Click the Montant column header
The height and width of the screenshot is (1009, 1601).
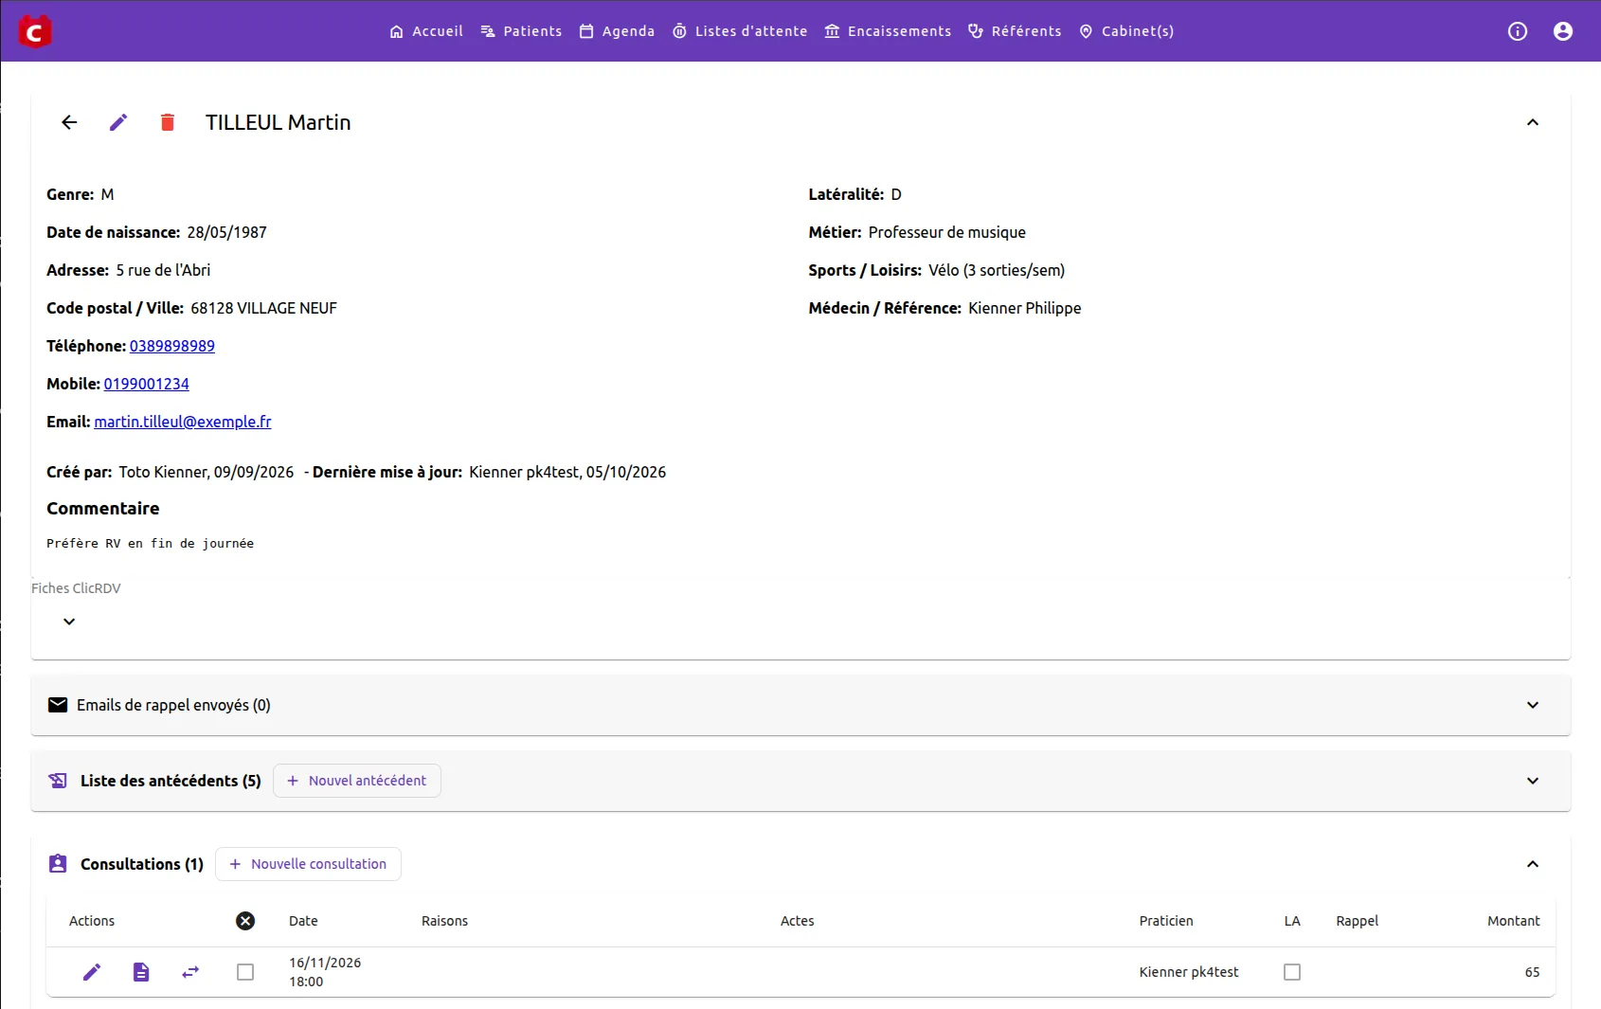1514,921
